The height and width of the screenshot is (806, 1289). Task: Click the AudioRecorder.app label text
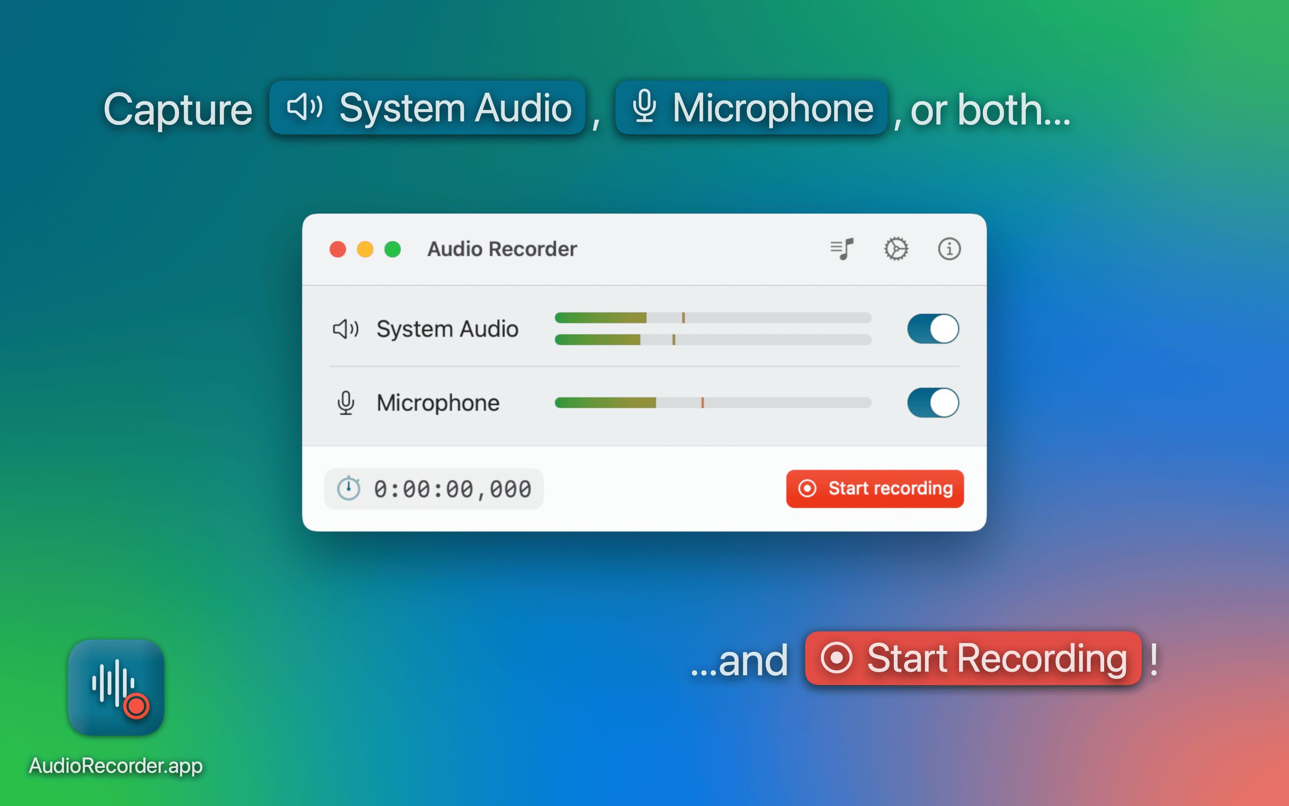116,767
